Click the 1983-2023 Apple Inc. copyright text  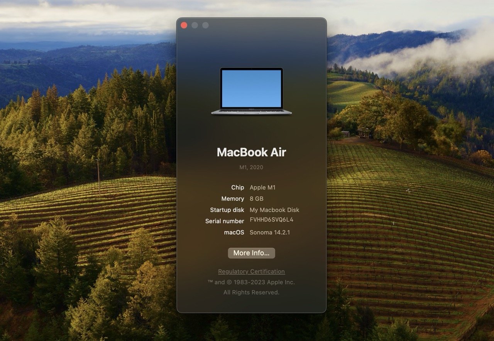[251, 282]
